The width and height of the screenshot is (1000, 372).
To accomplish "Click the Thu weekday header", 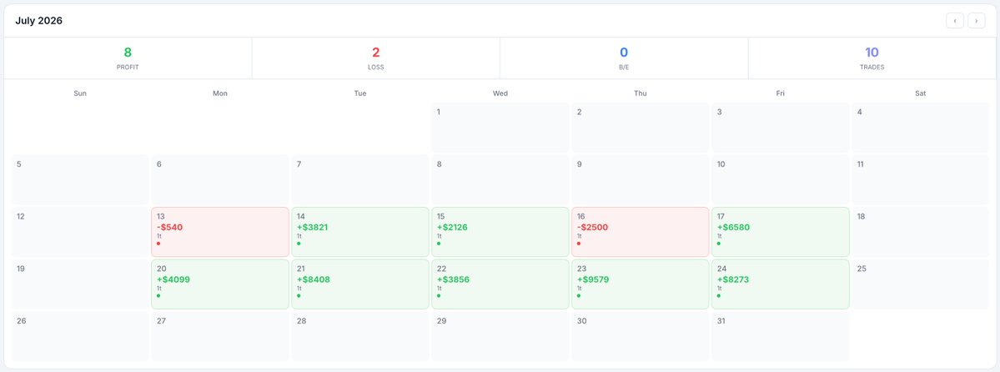I will pyautogui.click(x=641, y=93).
